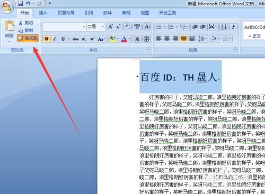Open the 页面布局 ribbon tab
Image resolution: width=265 pixels, height=194 pixels.
66,13
